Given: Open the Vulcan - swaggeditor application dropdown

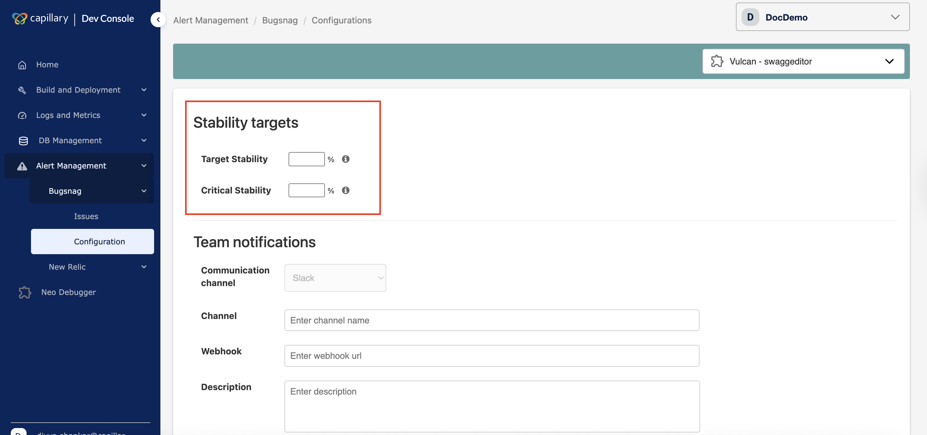Looking at the screenshot, I should point(803,61).
